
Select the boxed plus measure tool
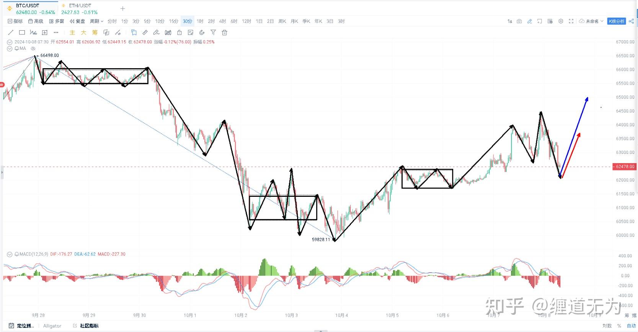click(x=45, y=33)
